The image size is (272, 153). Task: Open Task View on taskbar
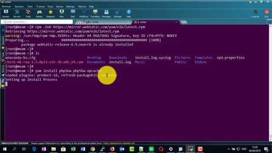click(x=24, y=149)
